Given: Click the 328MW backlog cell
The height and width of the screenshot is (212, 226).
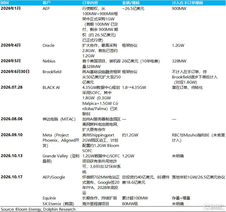Looking at the screenshot, I should point(179,61).
